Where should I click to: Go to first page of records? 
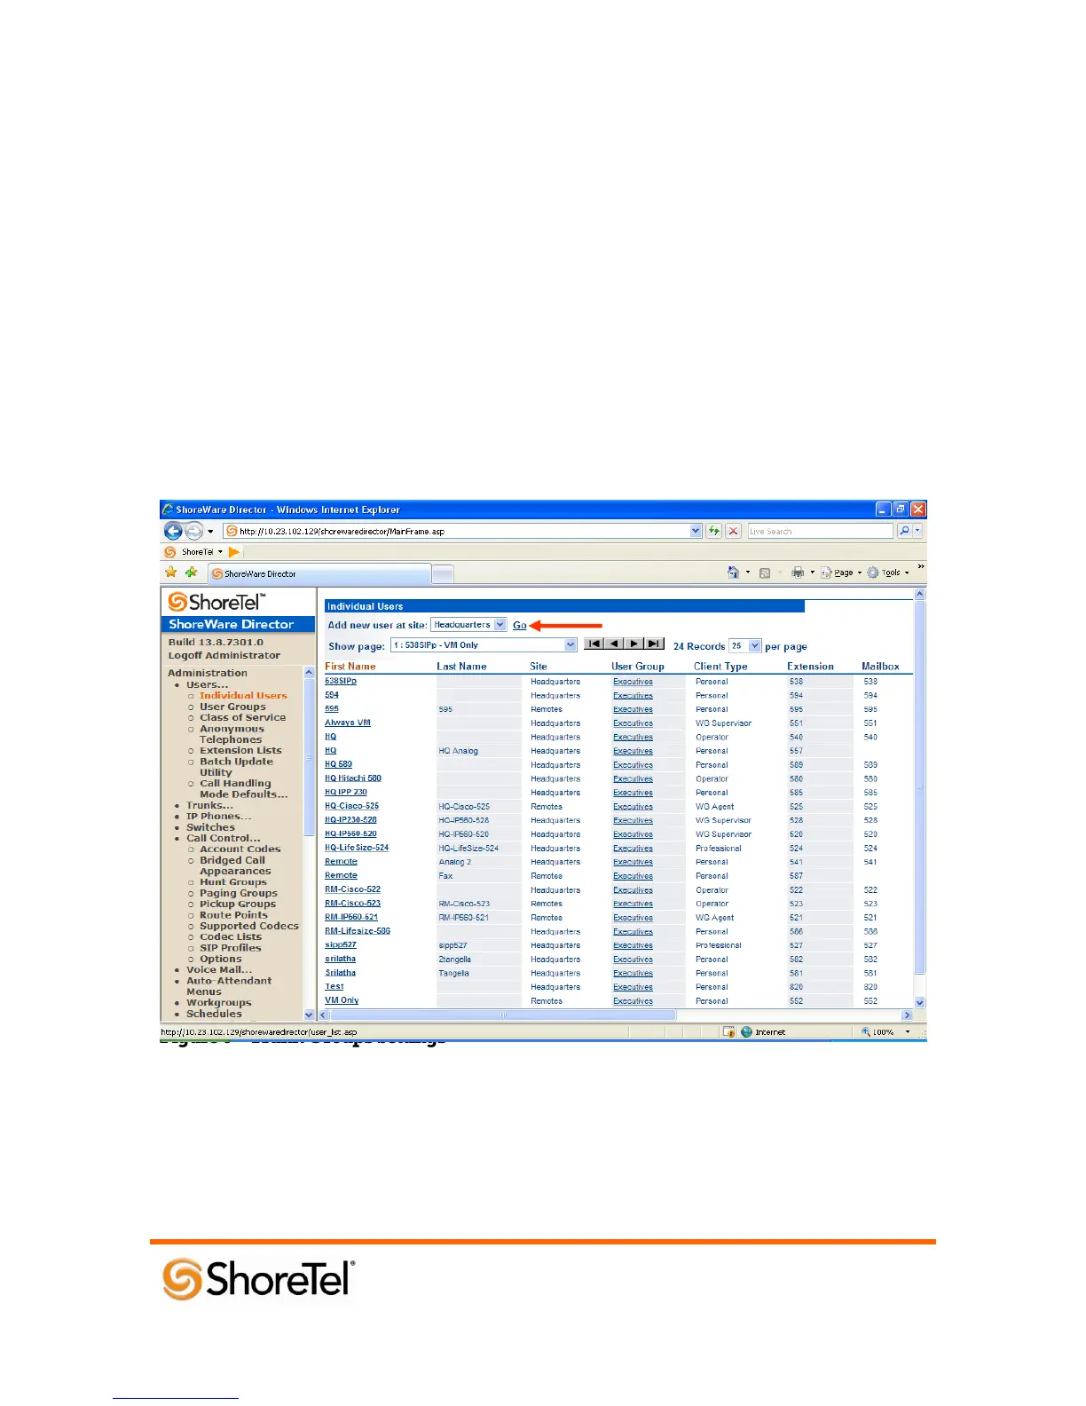594,644
